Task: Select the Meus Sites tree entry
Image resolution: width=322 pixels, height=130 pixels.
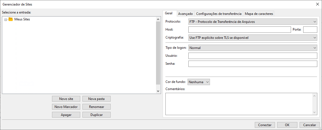Action: (x=22, y=20)
